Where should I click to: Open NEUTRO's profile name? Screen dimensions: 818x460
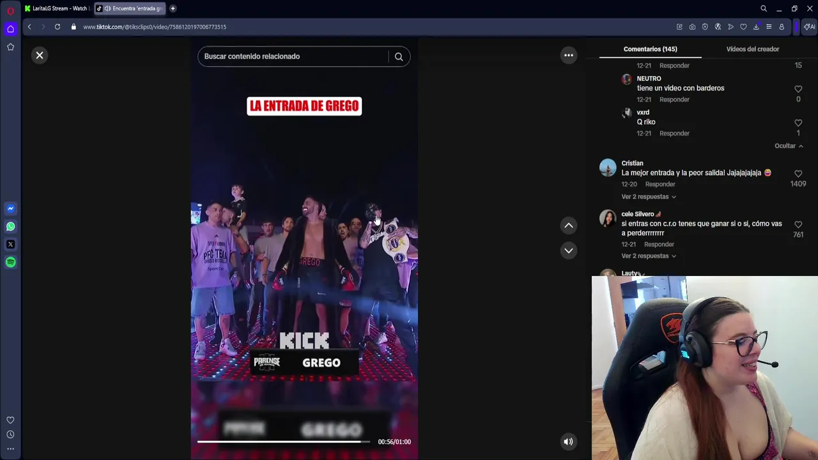[x=649, y=79]
